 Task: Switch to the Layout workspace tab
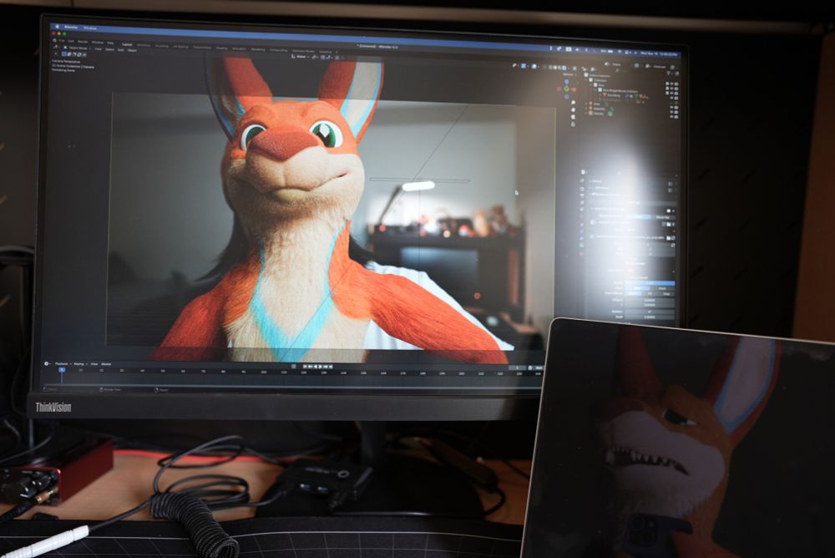click(x=127, y=44)
